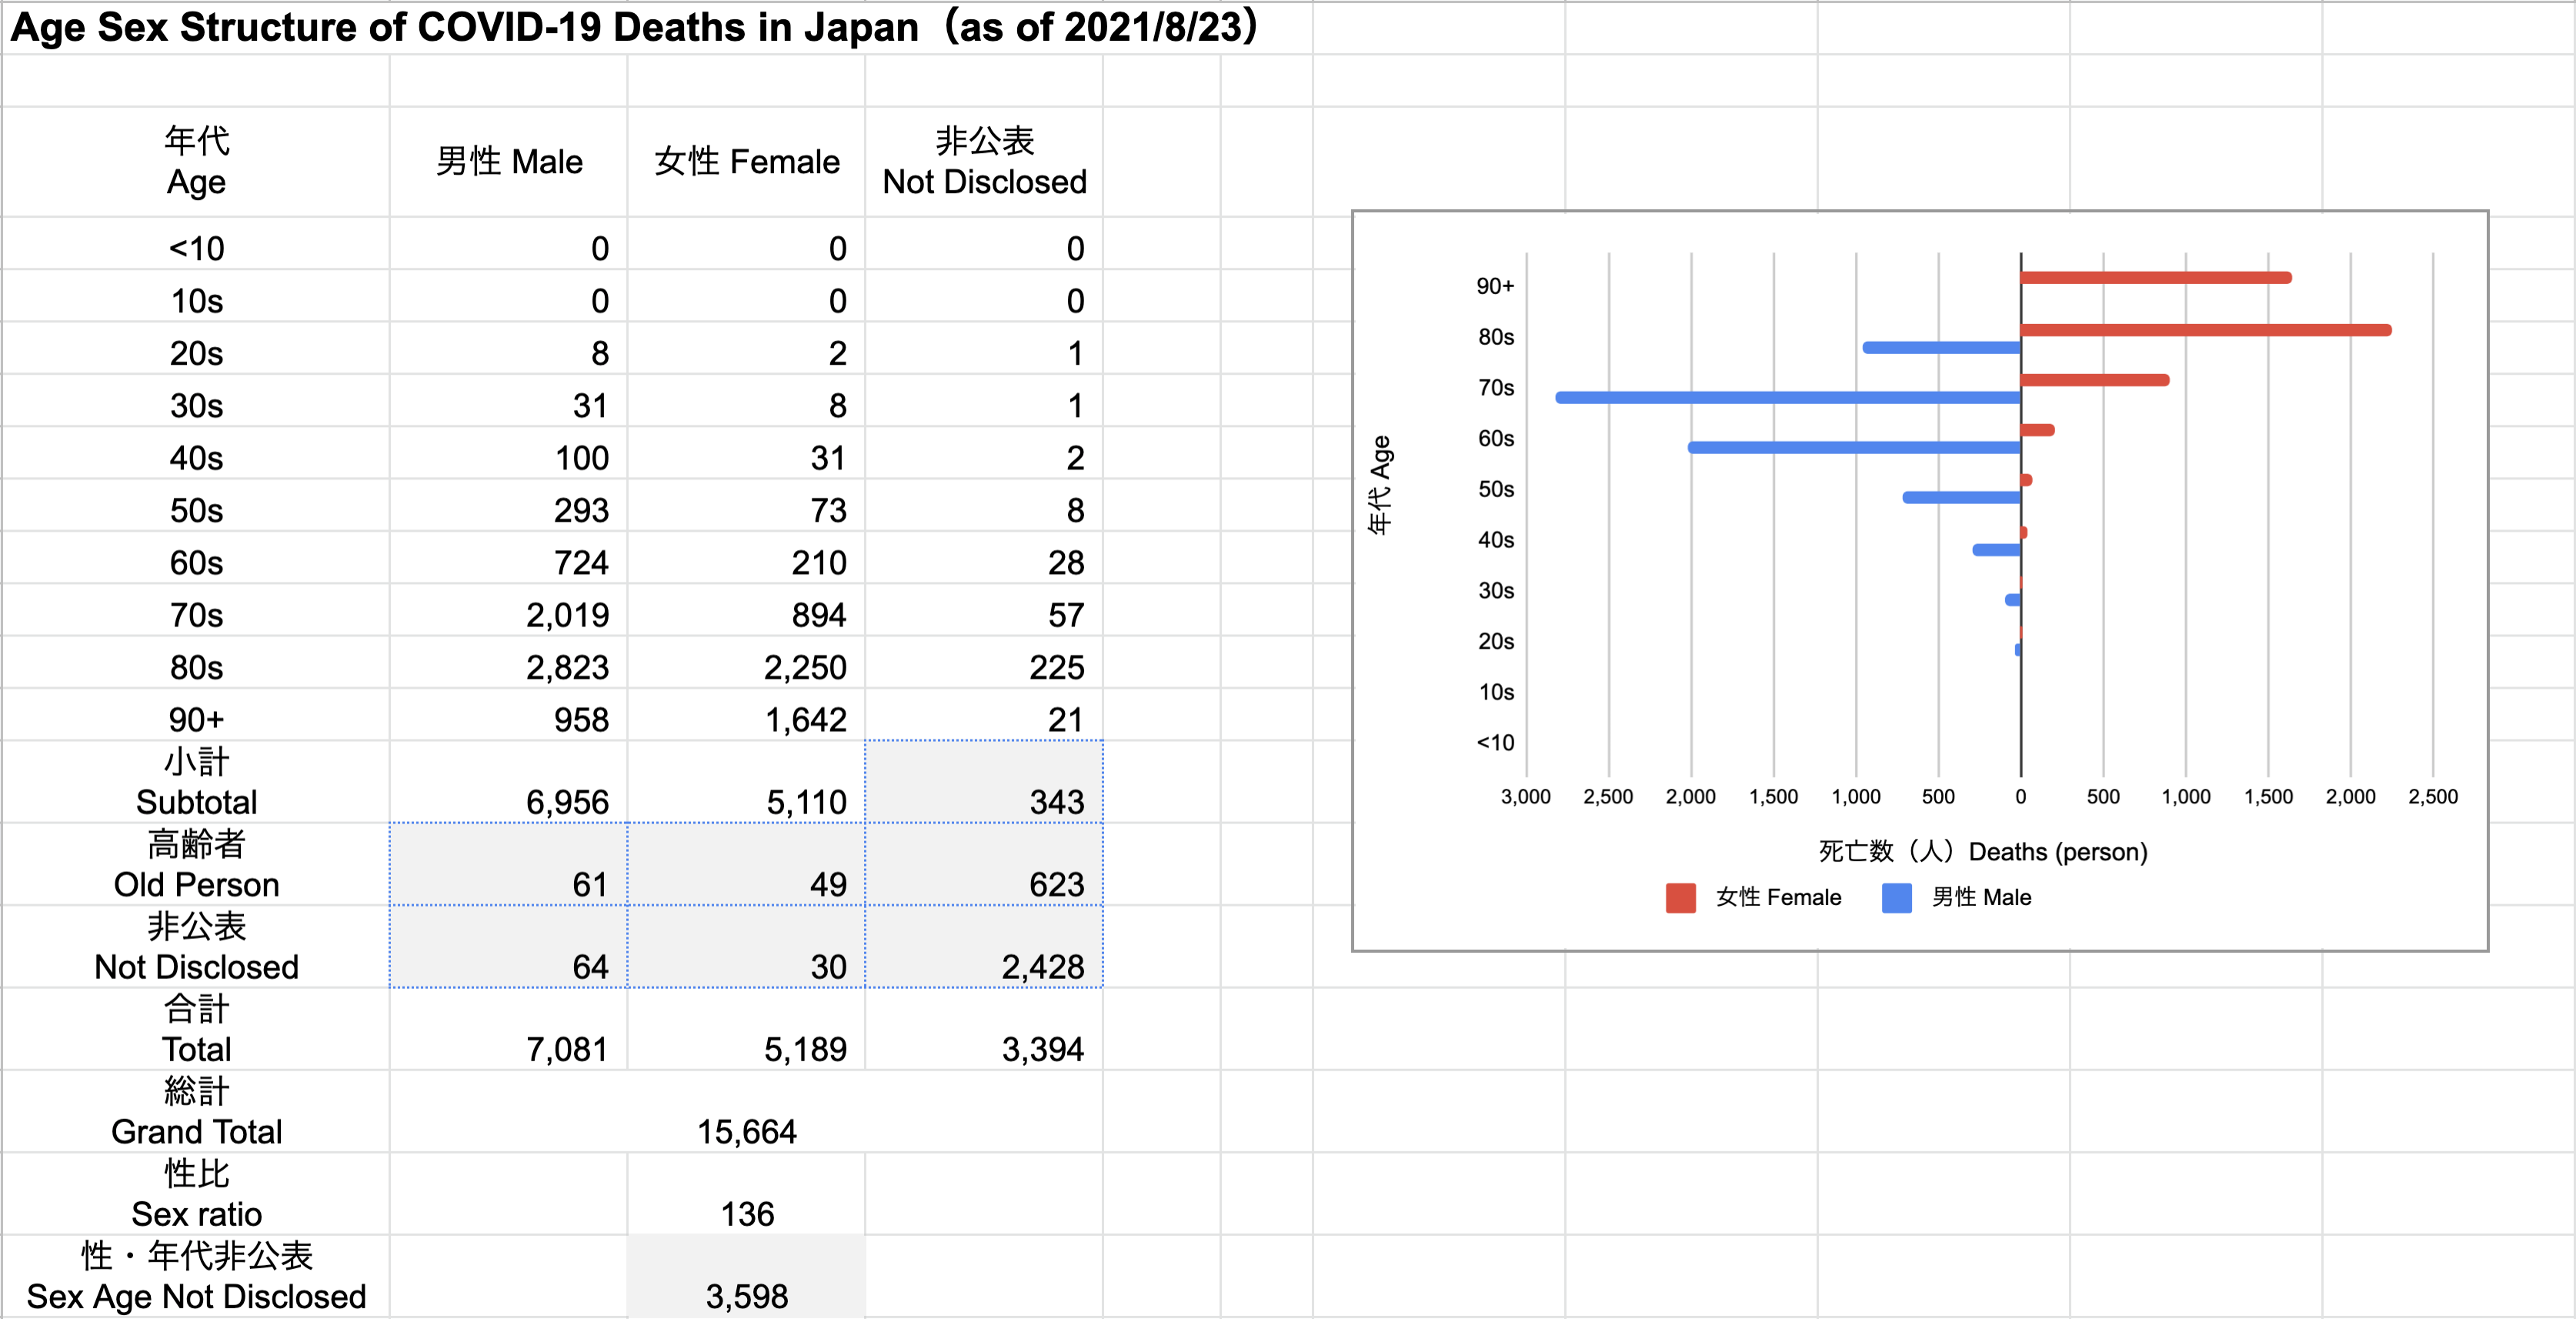
Task: Click the not-disclosed total cell 3,394
Action: (984, 1029)
